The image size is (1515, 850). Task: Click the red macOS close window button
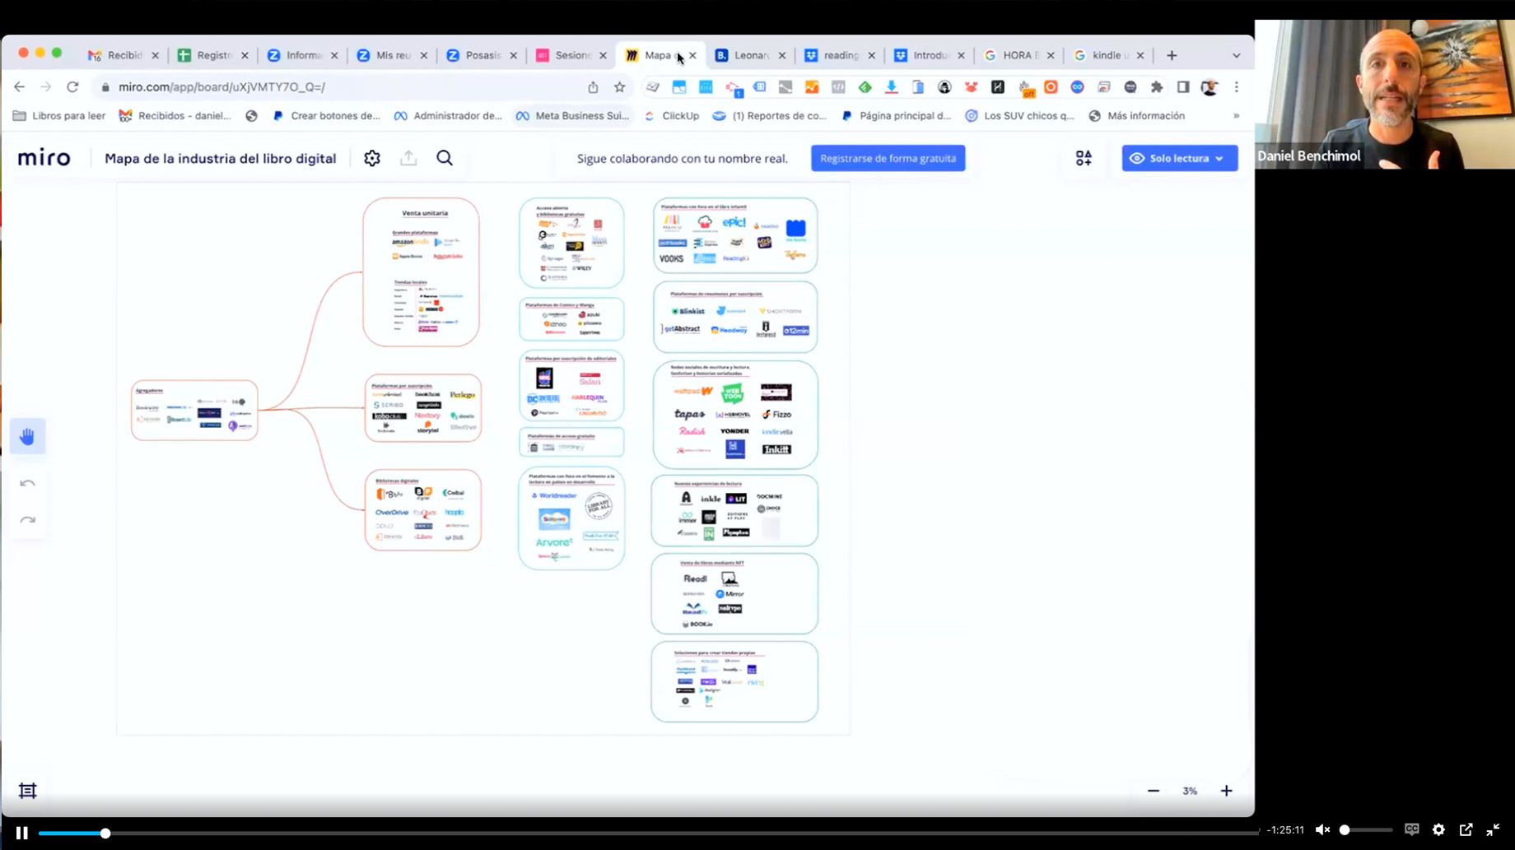click(x=23, y=53)
